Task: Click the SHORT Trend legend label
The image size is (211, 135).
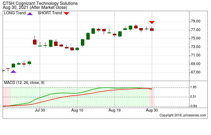Action: coord(50,13)
